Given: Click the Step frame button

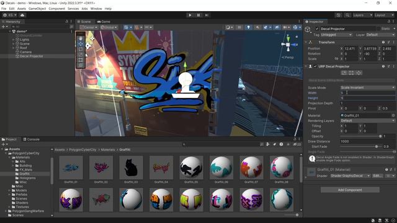Looking at the screenshot, I should pos(207,15).
